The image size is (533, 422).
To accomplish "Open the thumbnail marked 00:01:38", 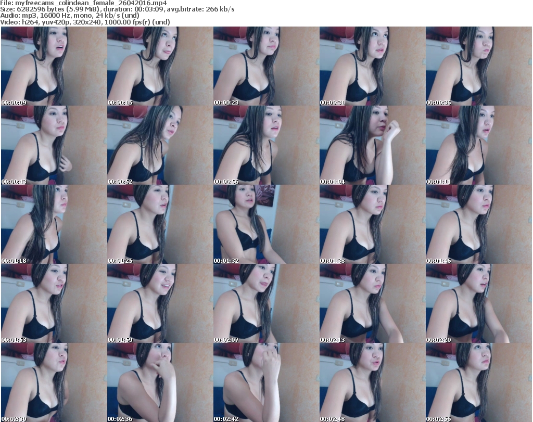I will coord(372,225).
